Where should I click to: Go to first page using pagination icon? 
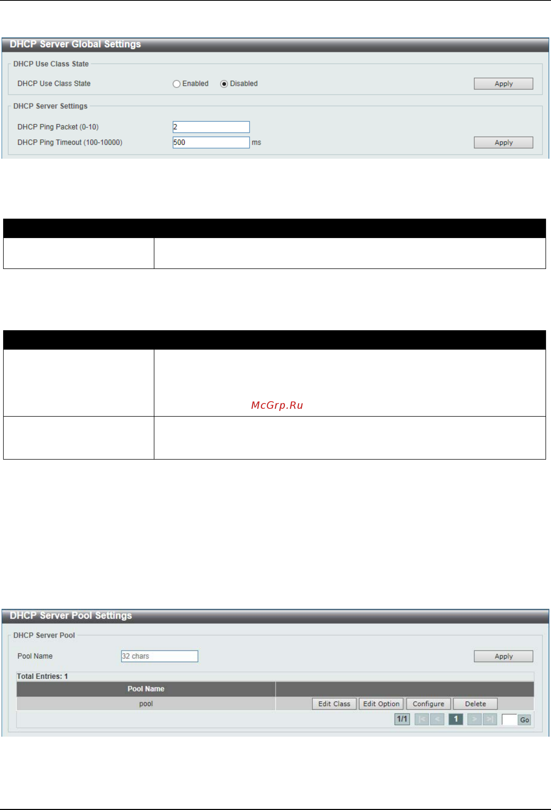pos(421,719)
